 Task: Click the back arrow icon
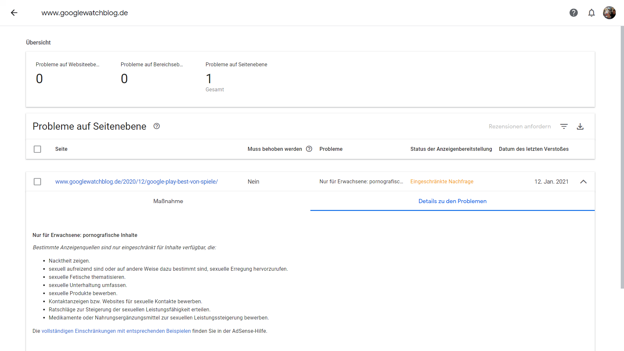[14, 13]
